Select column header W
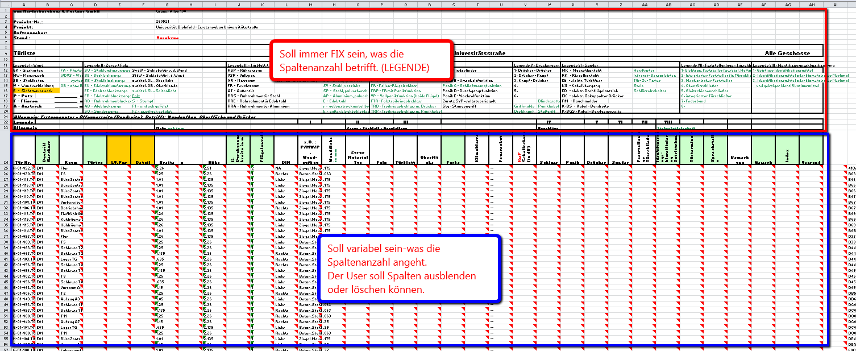The height and width of the screenshot is (351, 856). pyautogui.click(x=548, y=4)
